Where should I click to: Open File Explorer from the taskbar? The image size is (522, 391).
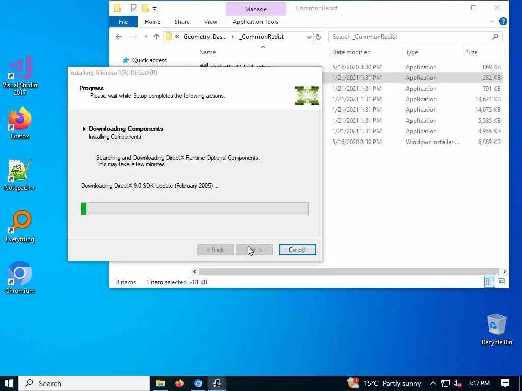pyautogui.click(x=161, y=383)
